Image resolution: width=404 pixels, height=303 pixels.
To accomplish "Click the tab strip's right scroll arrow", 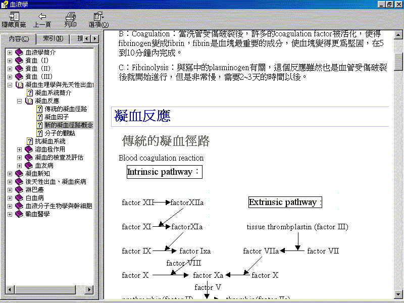I will coord(95,39).
